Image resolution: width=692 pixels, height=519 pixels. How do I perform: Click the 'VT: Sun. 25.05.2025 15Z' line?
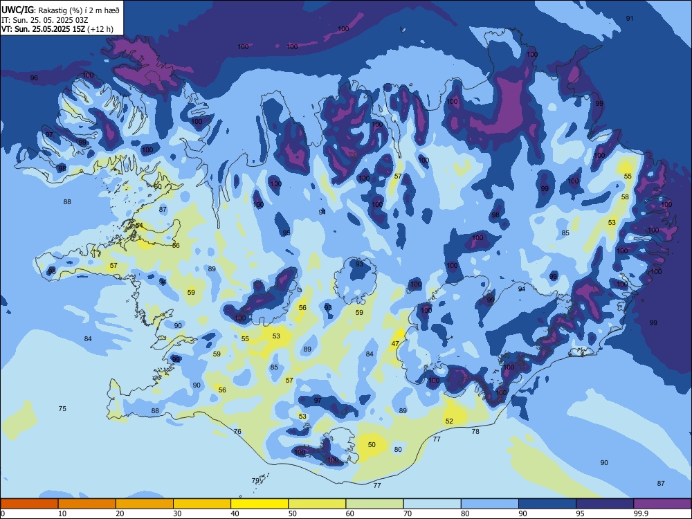[43, 29]
